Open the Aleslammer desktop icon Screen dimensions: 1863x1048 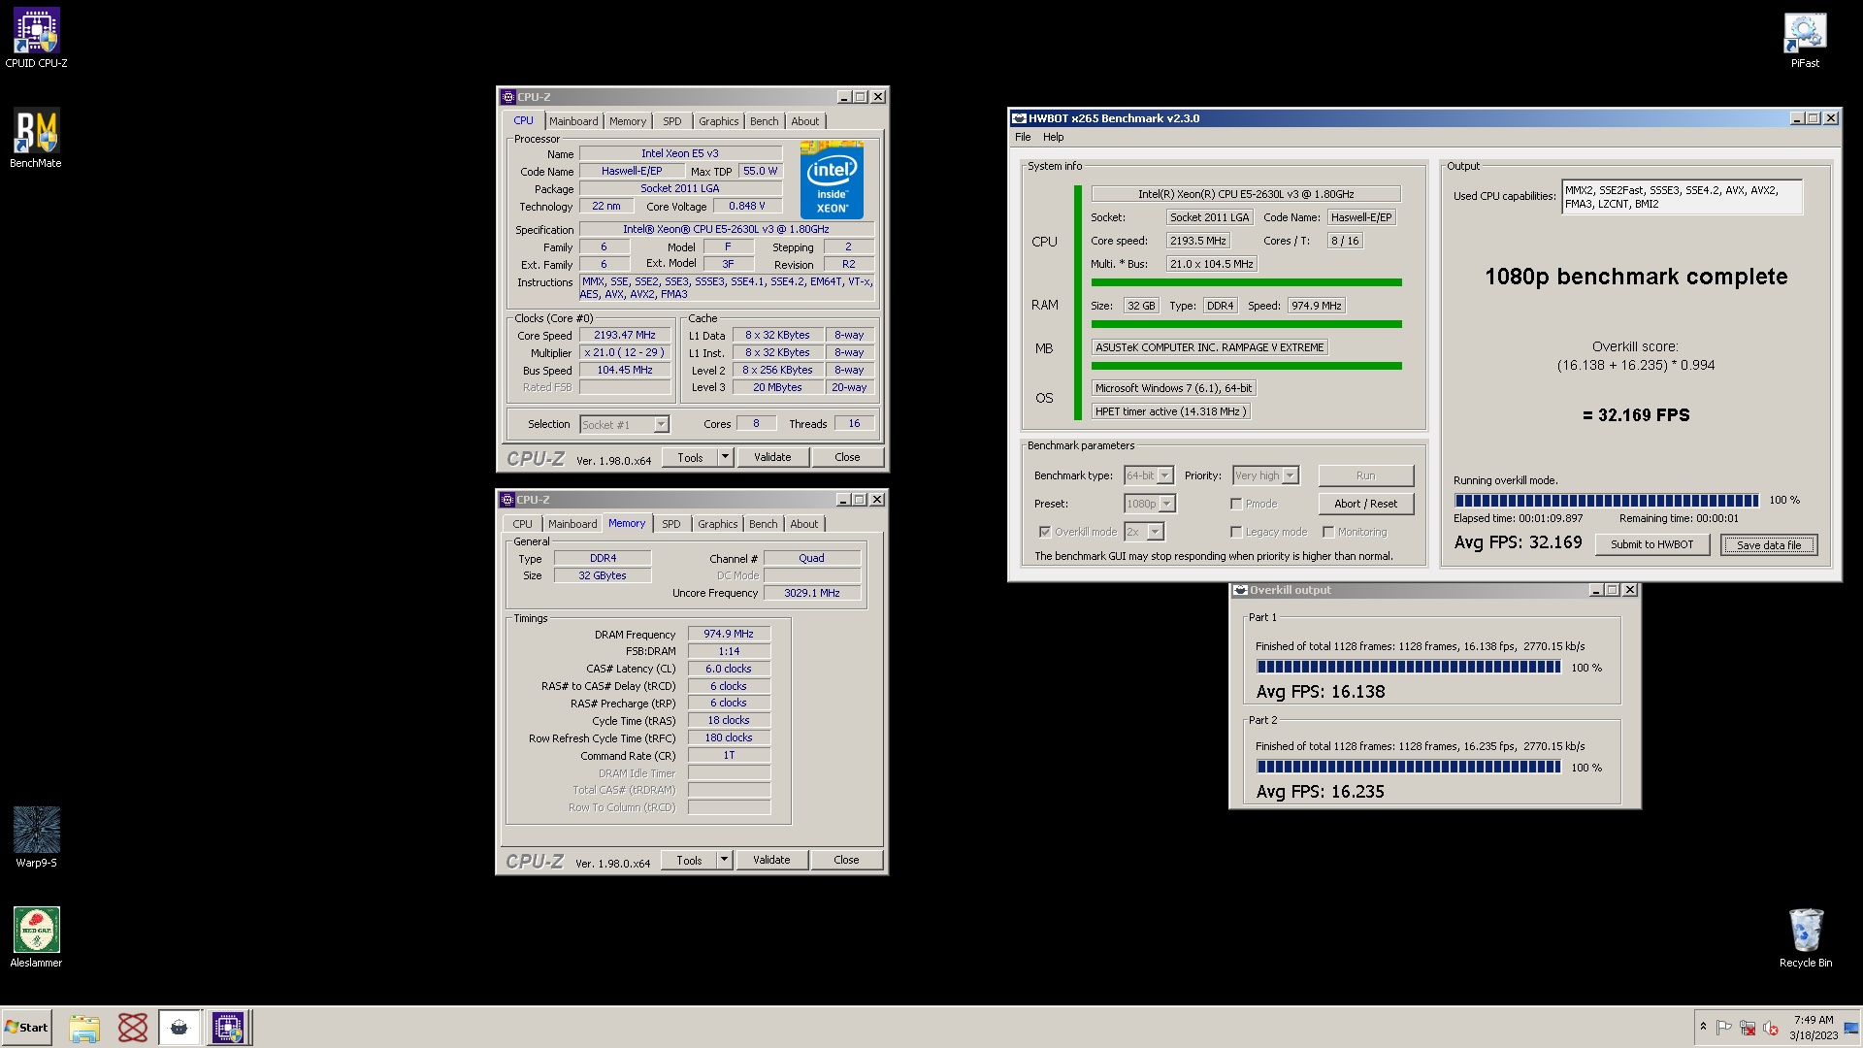click(x=36, y=937)
